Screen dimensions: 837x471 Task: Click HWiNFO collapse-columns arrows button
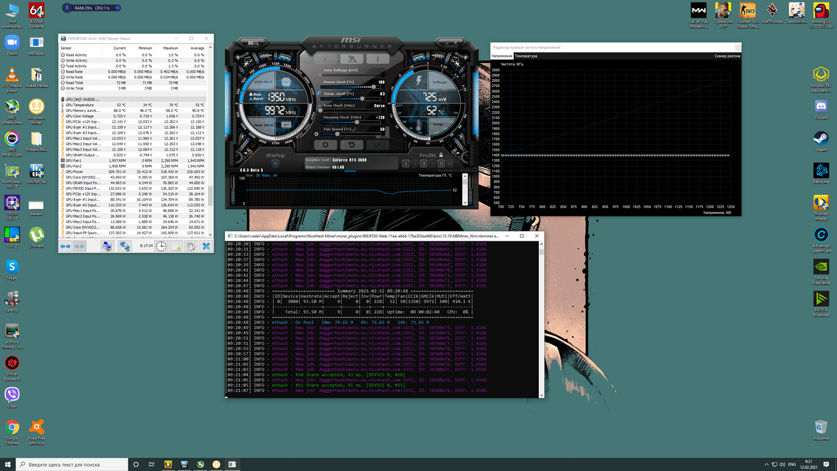[x=80, y=246]
